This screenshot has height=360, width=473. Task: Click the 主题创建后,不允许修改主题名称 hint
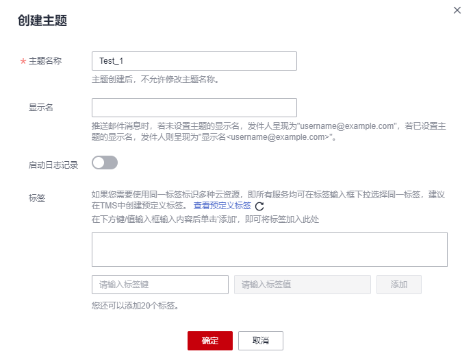[x=155, y=79]
